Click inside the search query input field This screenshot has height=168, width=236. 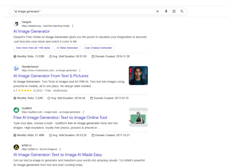[83, 11]
